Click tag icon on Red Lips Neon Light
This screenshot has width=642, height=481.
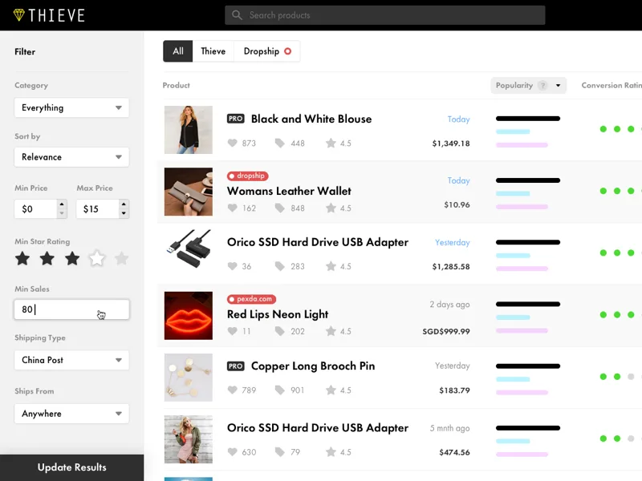pos(279,331)
